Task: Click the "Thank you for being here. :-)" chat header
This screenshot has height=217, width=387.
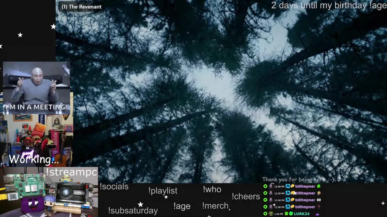Action: click(298, 180)
